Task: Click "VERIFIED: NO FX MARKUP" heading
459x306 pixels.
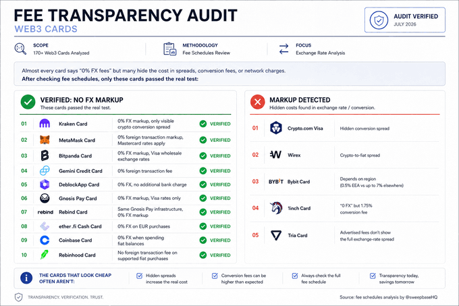Action: point(82,100)
